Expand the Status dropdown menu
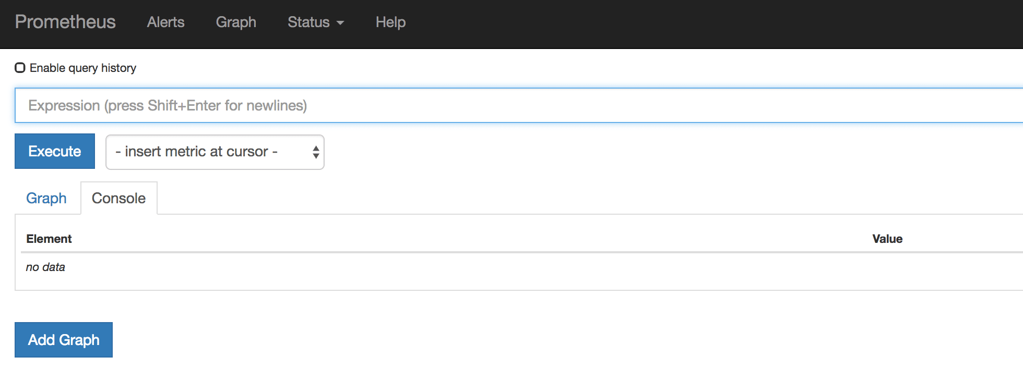This screenshot has width=1023, height=369. [x=309, y=22]
